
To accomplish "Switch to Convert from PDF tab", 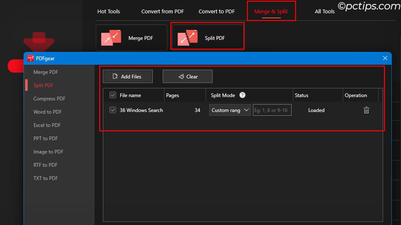I will coord(162,11).
